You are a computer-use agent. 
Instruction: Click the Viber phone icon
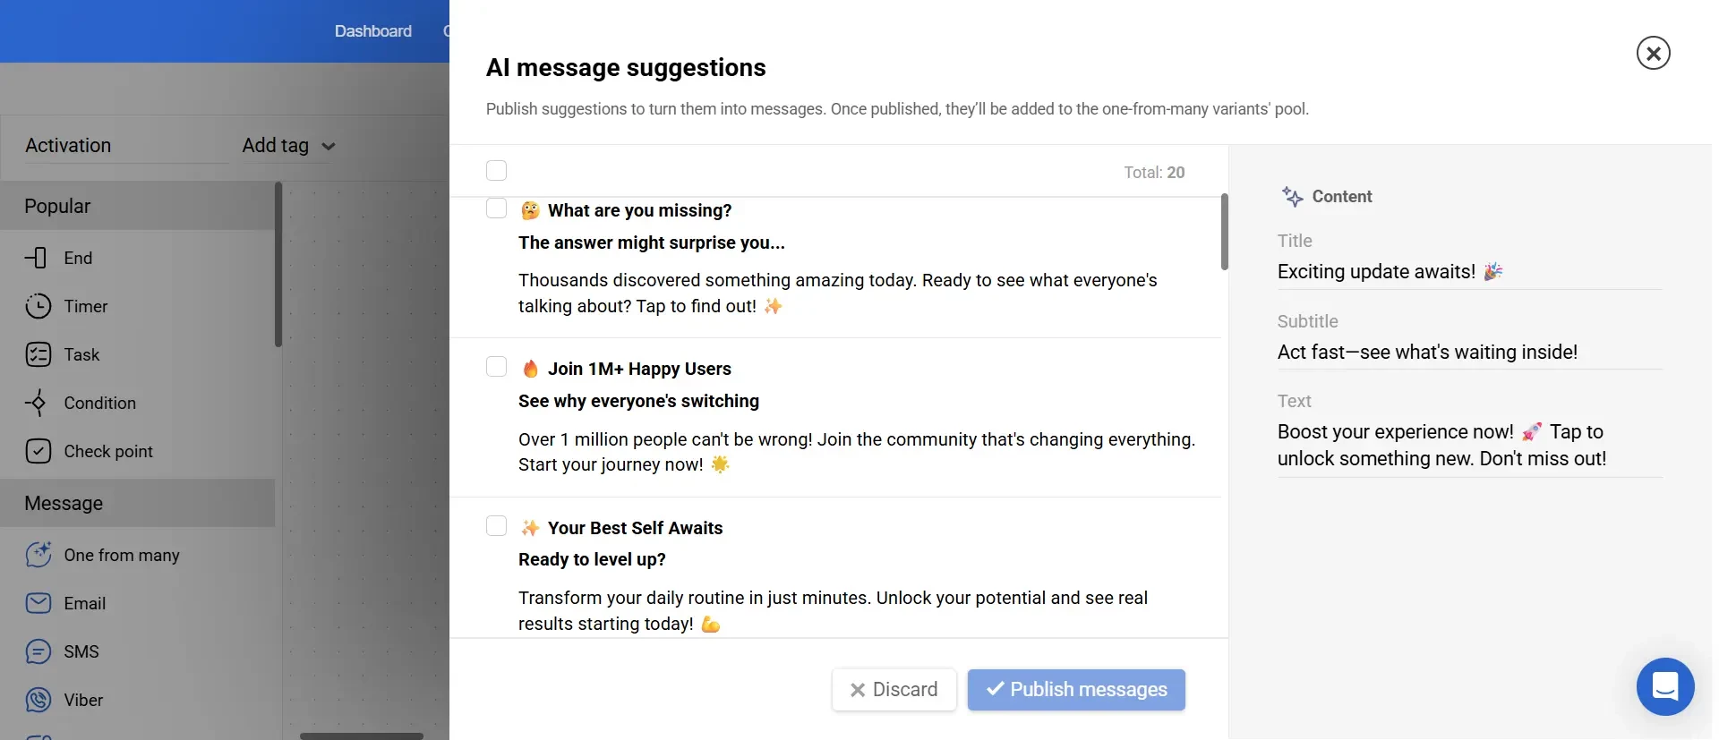[38, 700]
